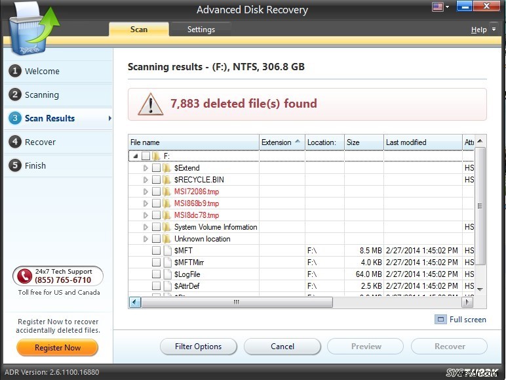Select the $LogFile checkbox
Image resolution: width=506 pixels, height=380 pixels.
(x=156, y=274)
